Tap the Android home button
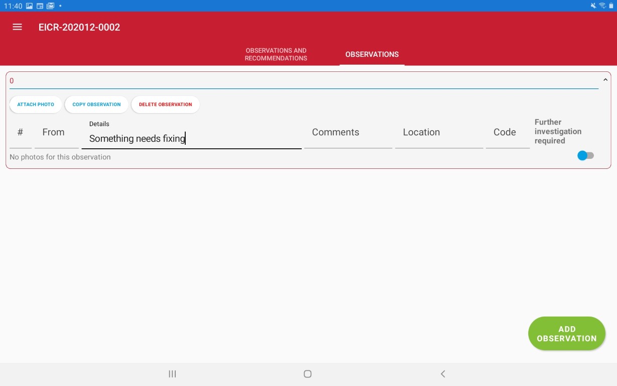Screen dimensions: 617x386 click(308, 374)
